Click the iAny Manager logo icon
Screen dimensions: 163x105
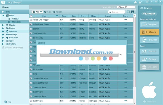click(3, 2)
